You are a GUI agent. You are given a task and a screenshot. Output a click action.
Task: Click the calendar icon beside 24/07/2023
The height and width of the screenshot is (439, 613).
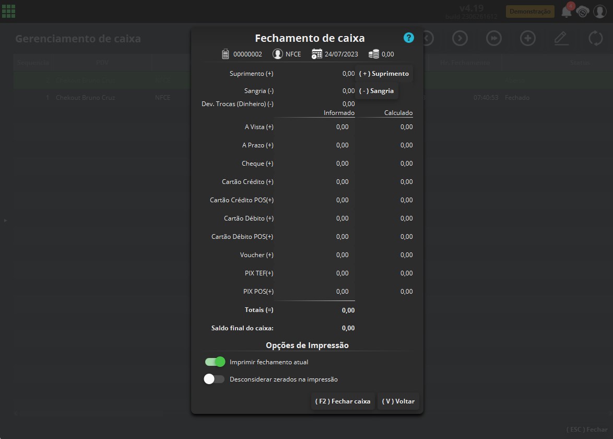[316, 54]
